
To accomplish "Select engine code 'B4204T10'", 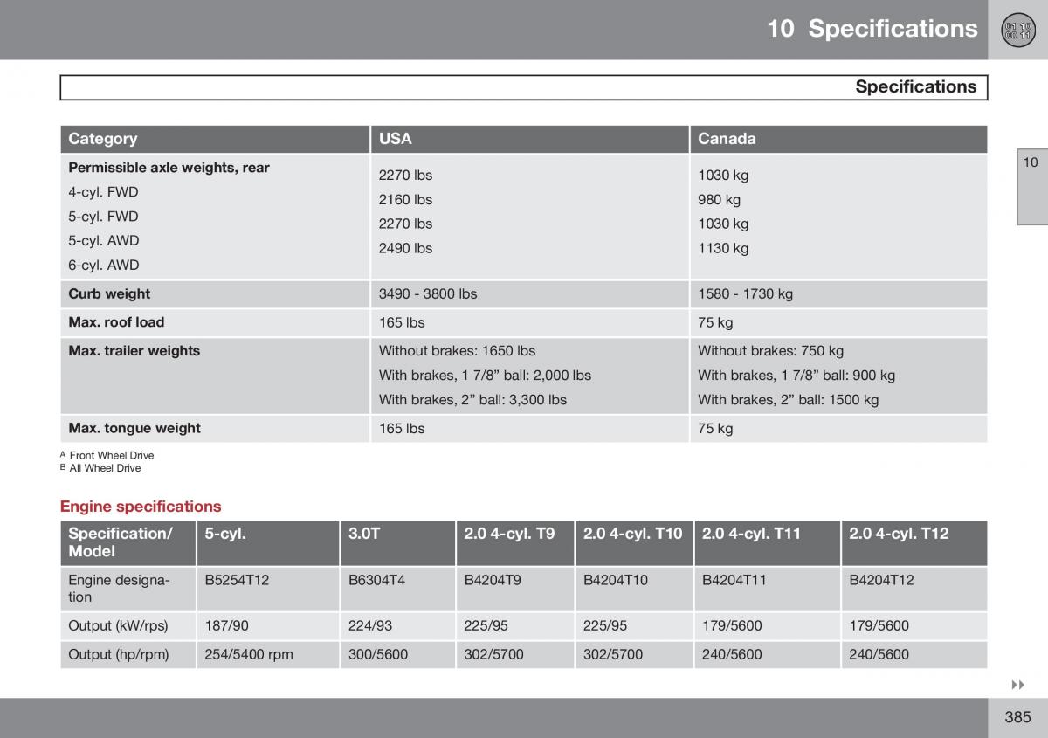I will [616, 580].
